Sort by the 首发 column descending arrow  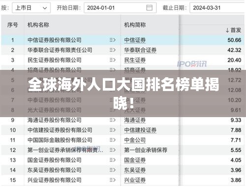(x=227, y=30)
